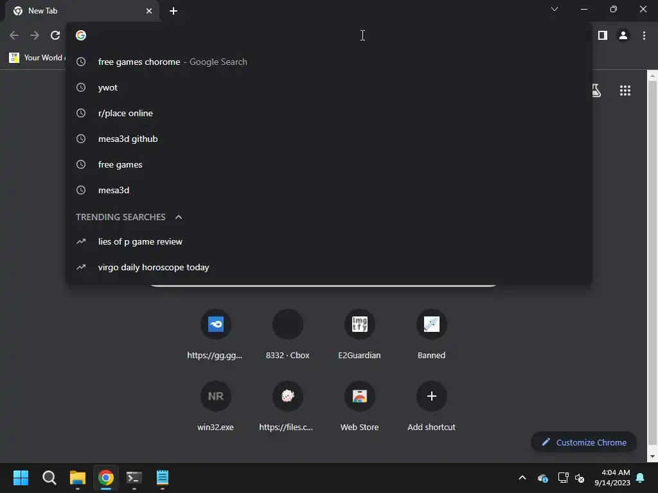Screen dimensions: 658x493
Task: Select suggestion 'free games'
Action: click(x=329, y=165)
